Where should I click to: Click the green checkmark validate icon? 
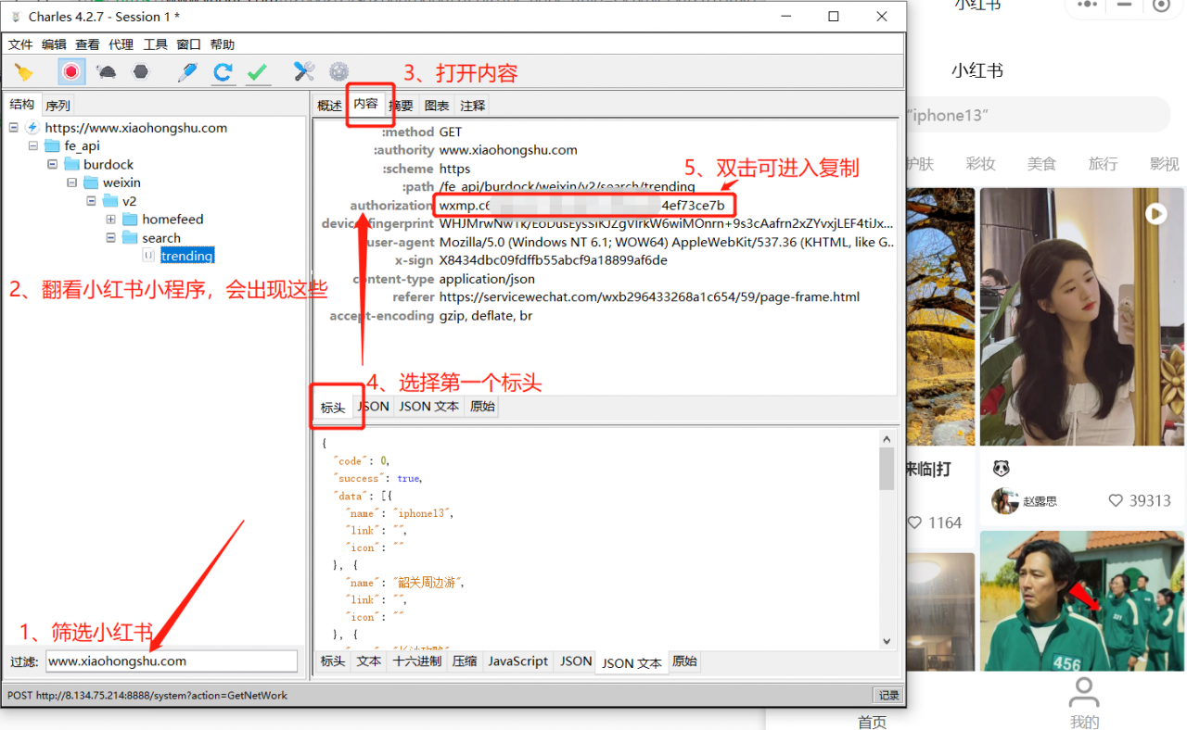(x=258, y=72)
